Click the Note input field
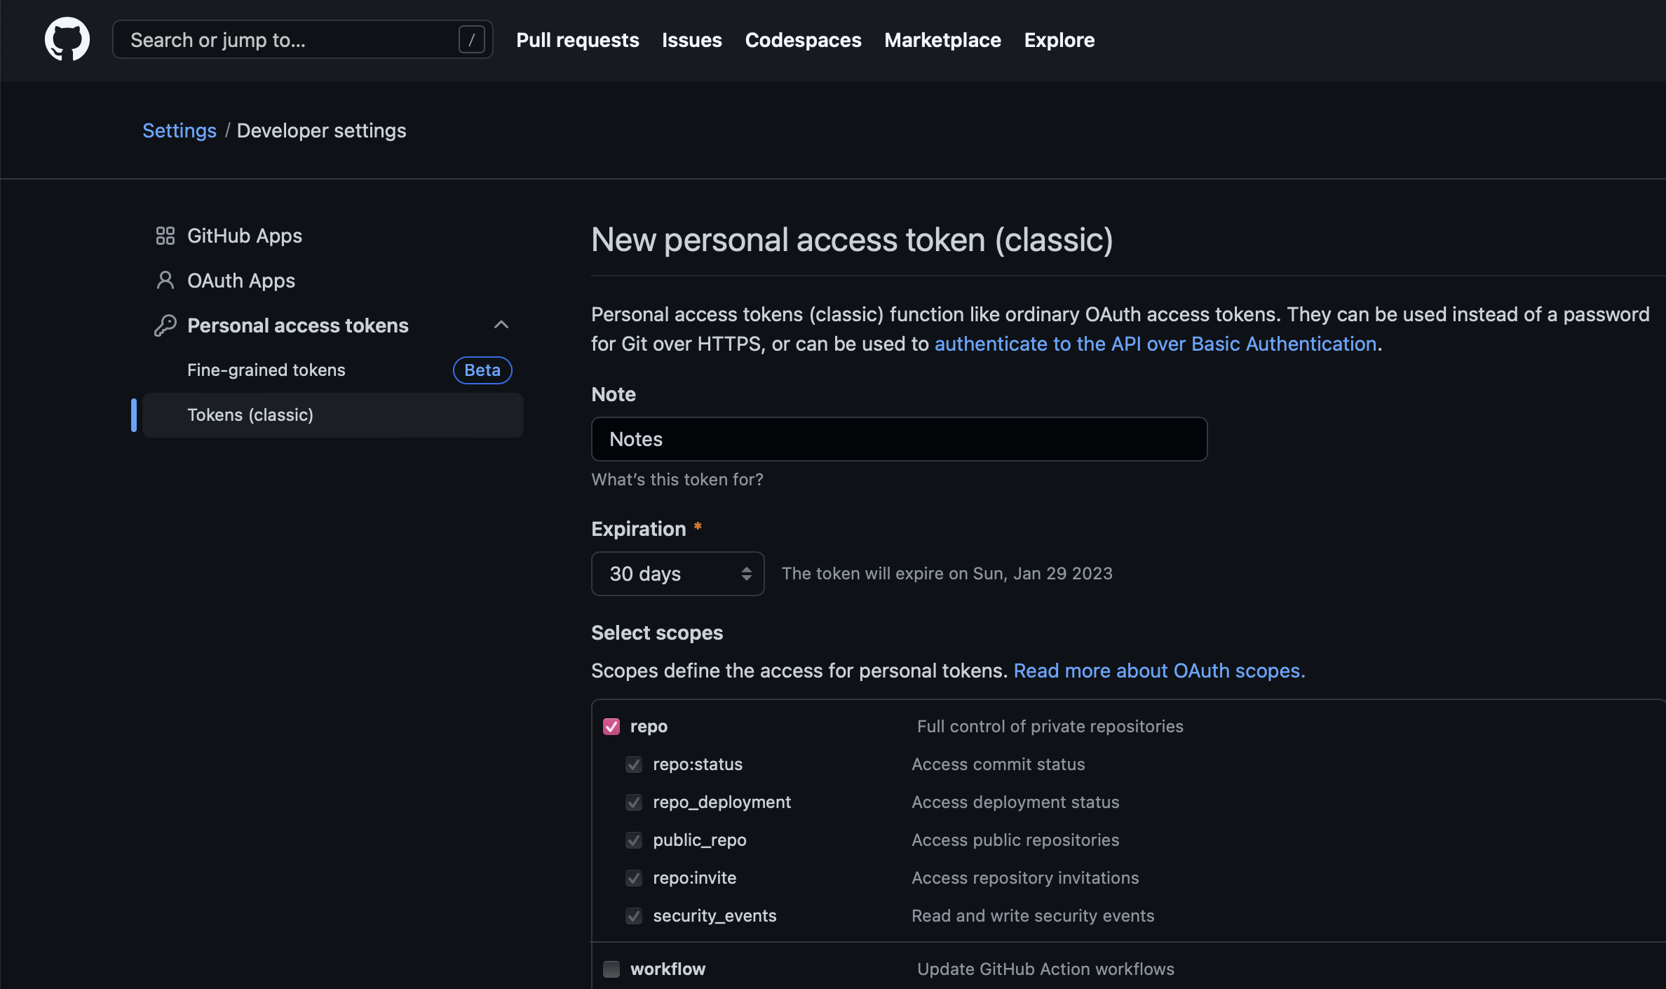 (x=900, y=439)
